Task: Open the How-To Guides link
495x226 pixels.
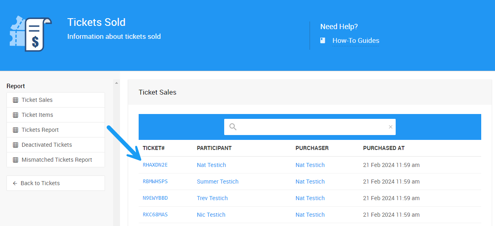Action: pyautogui.click(x=356, y=40)
